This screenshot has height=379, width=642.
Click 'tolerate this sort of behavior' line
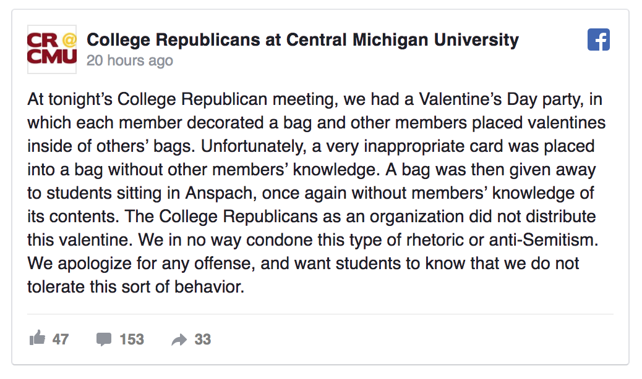click(135, 286)
